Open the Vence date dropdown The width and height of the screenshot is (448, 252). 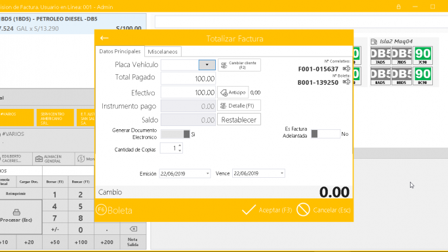(x=281, y=173)
